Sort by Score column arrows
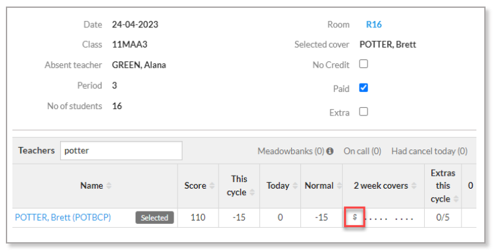This screenshot has width=496, height=252. 212,185
